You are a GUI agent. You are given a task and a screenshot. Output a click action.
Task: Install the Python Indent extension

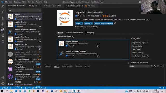click(x=38, y=72)
